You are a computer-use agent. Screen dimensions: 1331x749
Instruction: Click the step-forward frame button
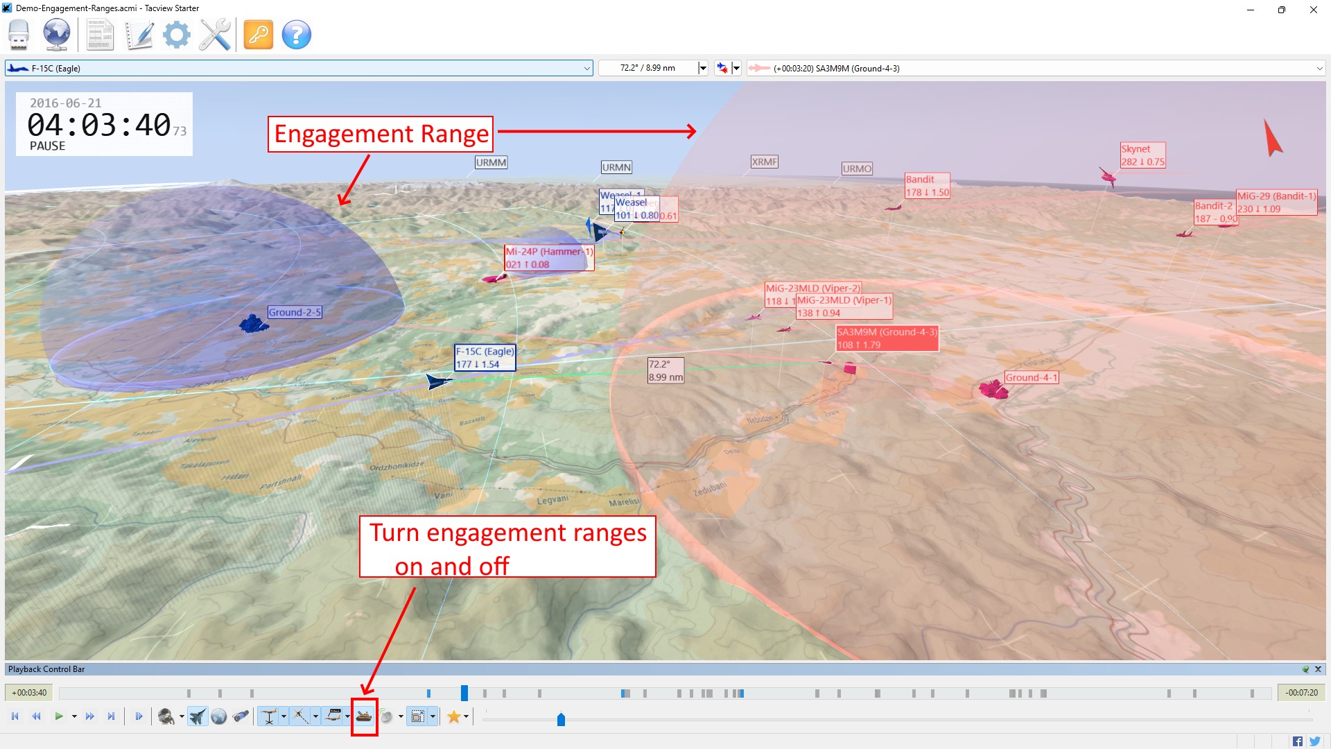point(139,716)
